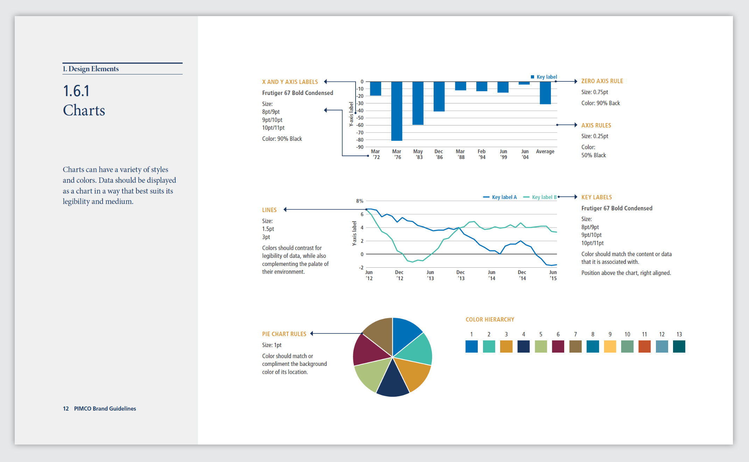Pick the maroon color swatch numbered 6

tap(558, 346)
